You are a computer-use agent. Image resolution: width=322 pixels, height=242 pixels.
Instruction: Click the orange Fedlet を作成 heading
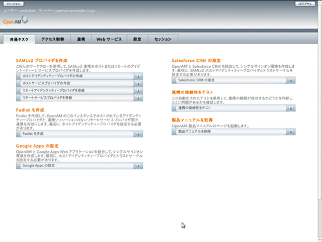tap(30, 110)
